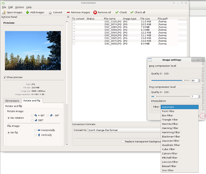
Task: Decrease Png quality with spinbox down arrow
Action: point(199,97)
